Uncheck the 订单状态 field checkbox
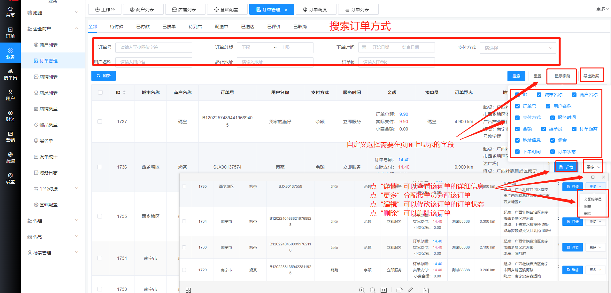 click(x=553, y=152)
